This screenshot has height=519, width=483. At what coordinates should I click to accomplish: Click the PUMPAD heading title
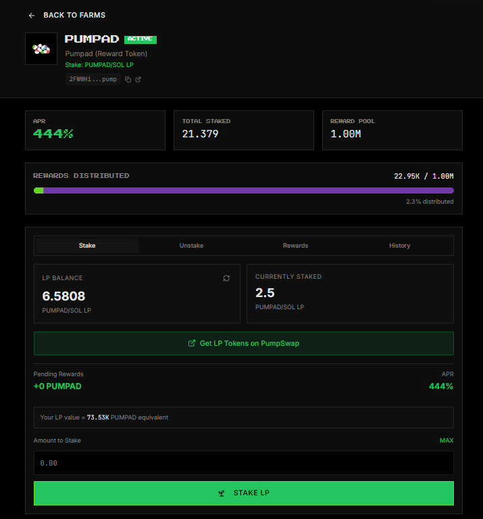(92, 39)
